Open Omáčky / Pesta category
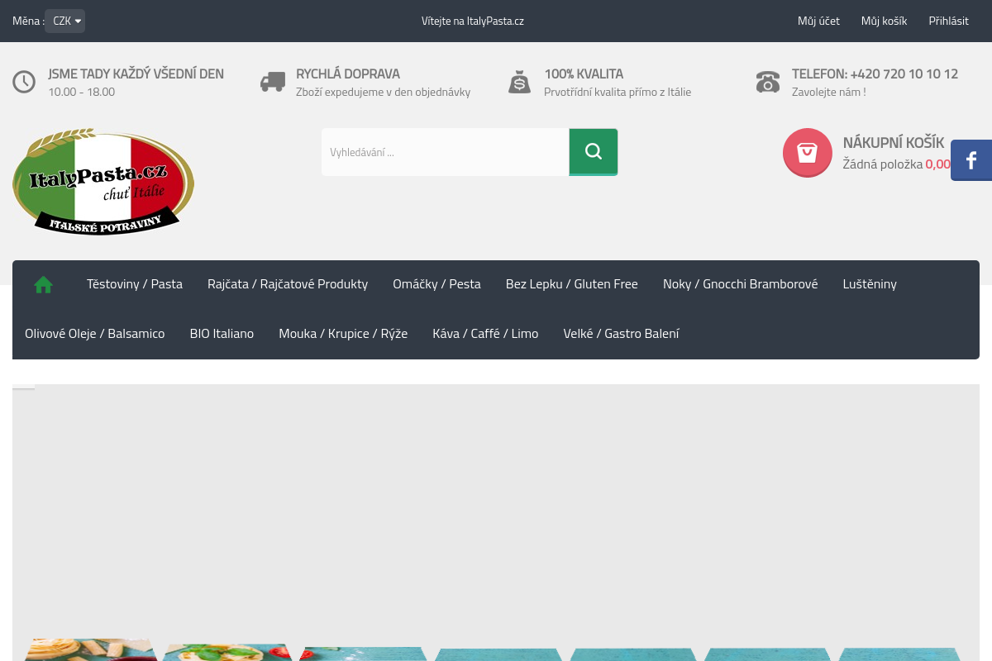The width and height of the screenshot is (992, 661). [436, 284]
